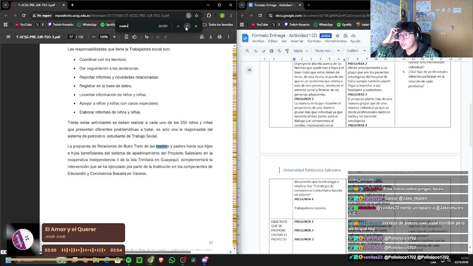Open WhatsApp from the Windows taskbar

pos(172,260)
